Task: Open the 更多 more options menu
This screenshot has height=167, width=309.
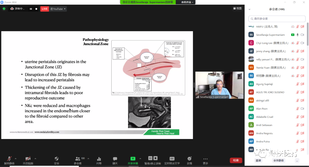Action: 205,159
